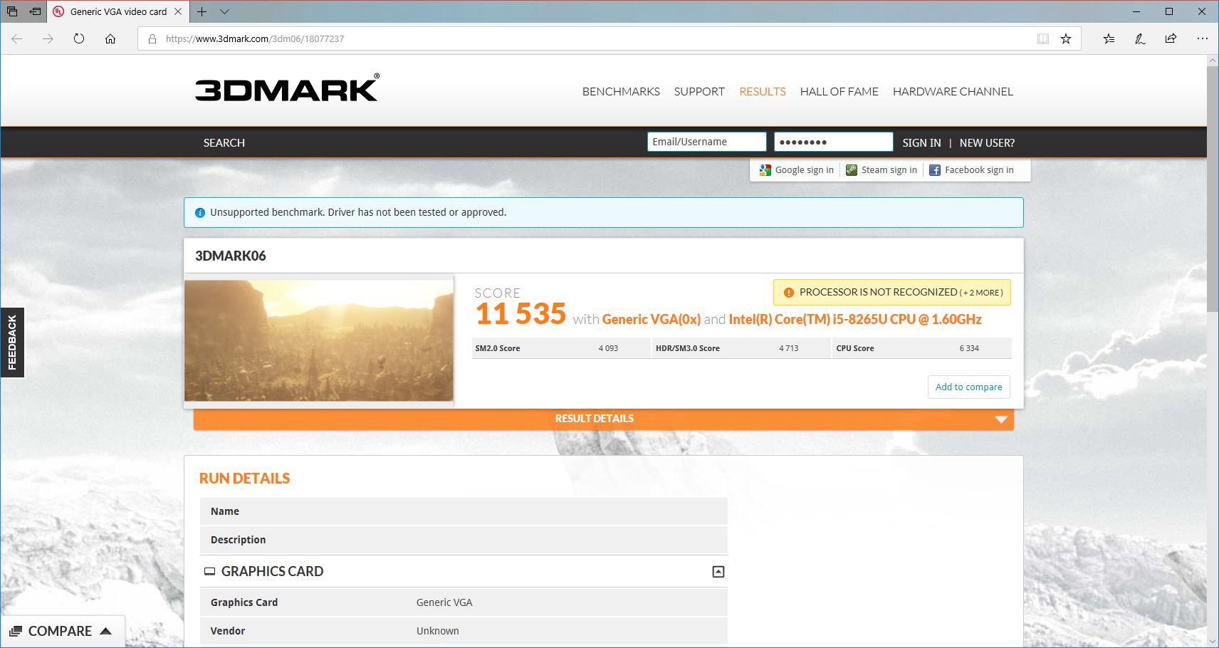The image size is (1219, 648).
Task: Click the Email/Username input field
Action: tap(706, 142)
